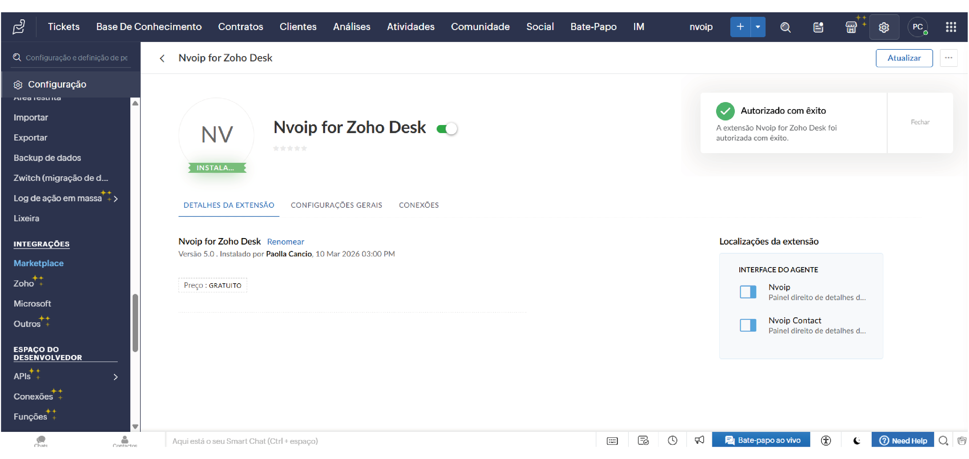Open the global search magnifier icon

[785, 27]
